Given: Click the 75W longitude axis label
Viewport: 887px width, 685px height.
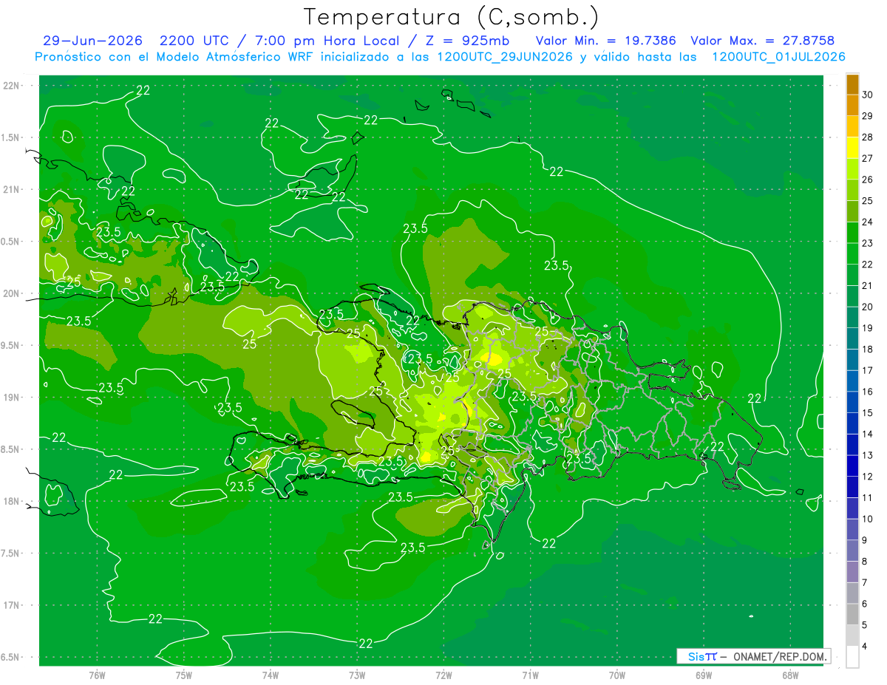Looking at the screenshot, I should 184,675.
